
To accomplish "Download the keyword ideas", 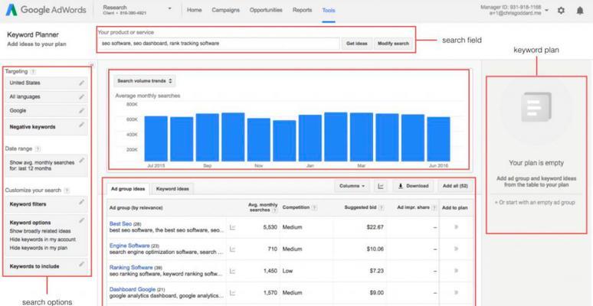I will tap(413, 186).
